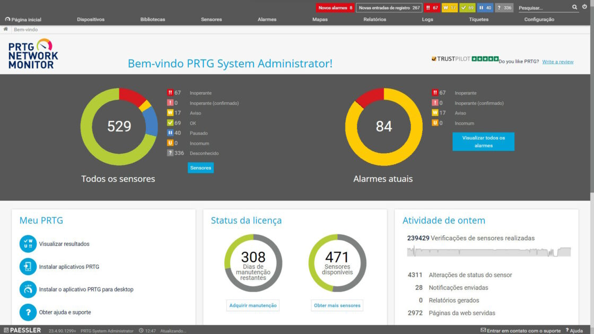The height and width of the screenshot is (334, 594).
Task: Open the gray unknown sensors badge
Action: click(x=504, y=7)
